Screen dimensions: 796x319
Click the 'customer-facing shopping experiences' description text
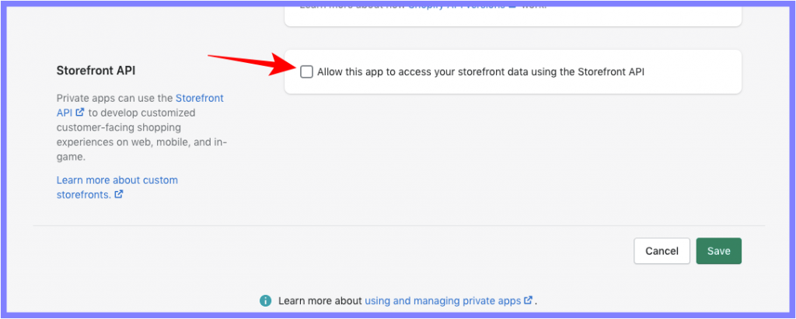pos(119,134)
